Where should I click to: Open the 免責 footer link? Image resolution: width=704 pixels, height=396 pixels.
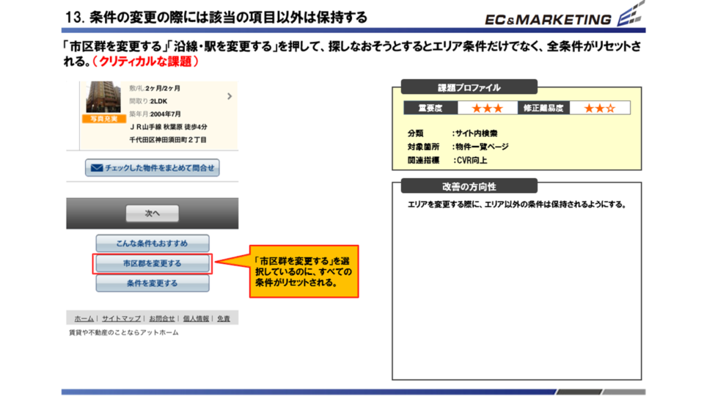[224, 318]
